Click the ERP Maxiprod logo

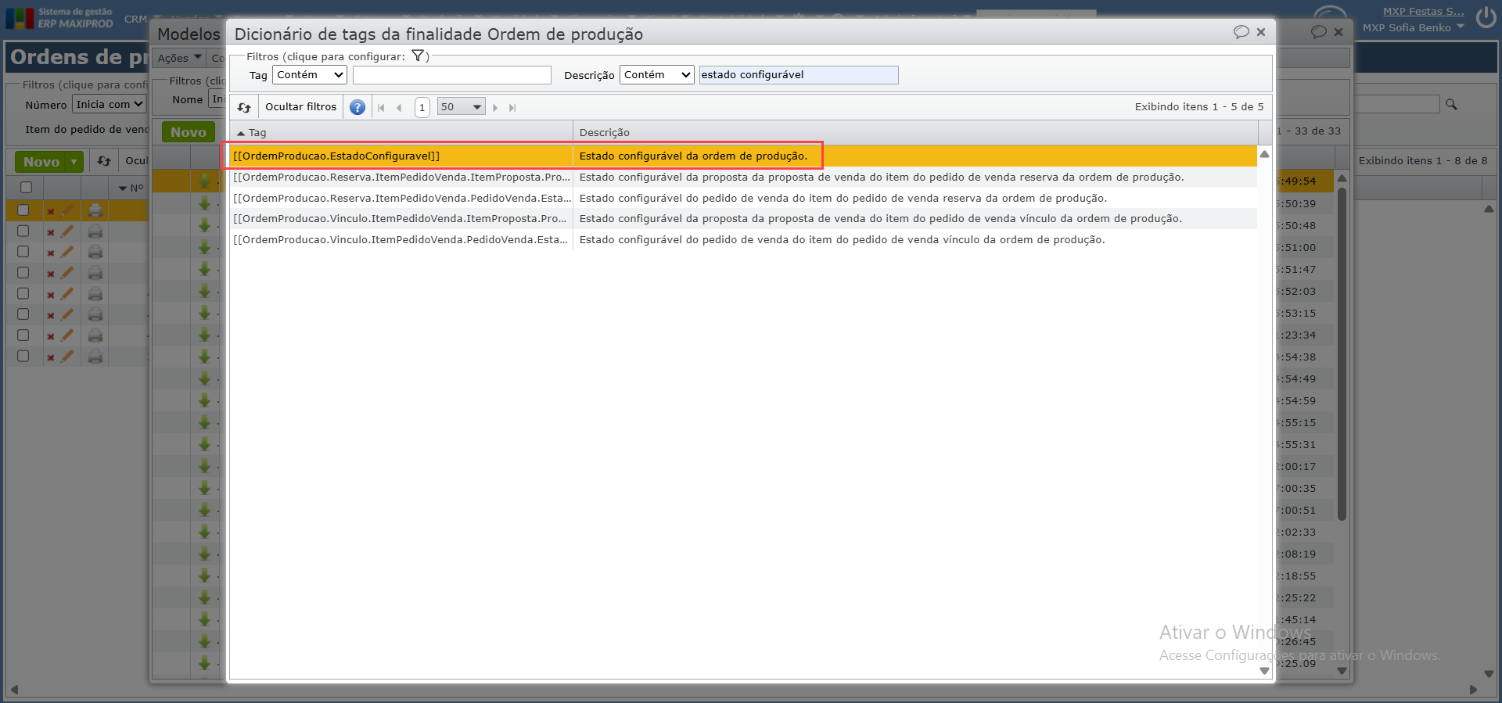click(x=59, y=17)
